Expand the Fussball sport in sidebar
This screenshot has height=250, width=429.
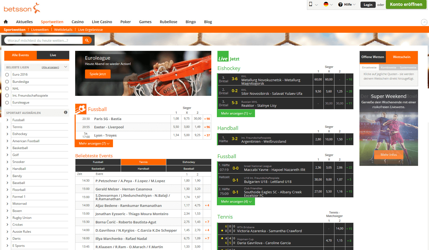click(7, 120)
